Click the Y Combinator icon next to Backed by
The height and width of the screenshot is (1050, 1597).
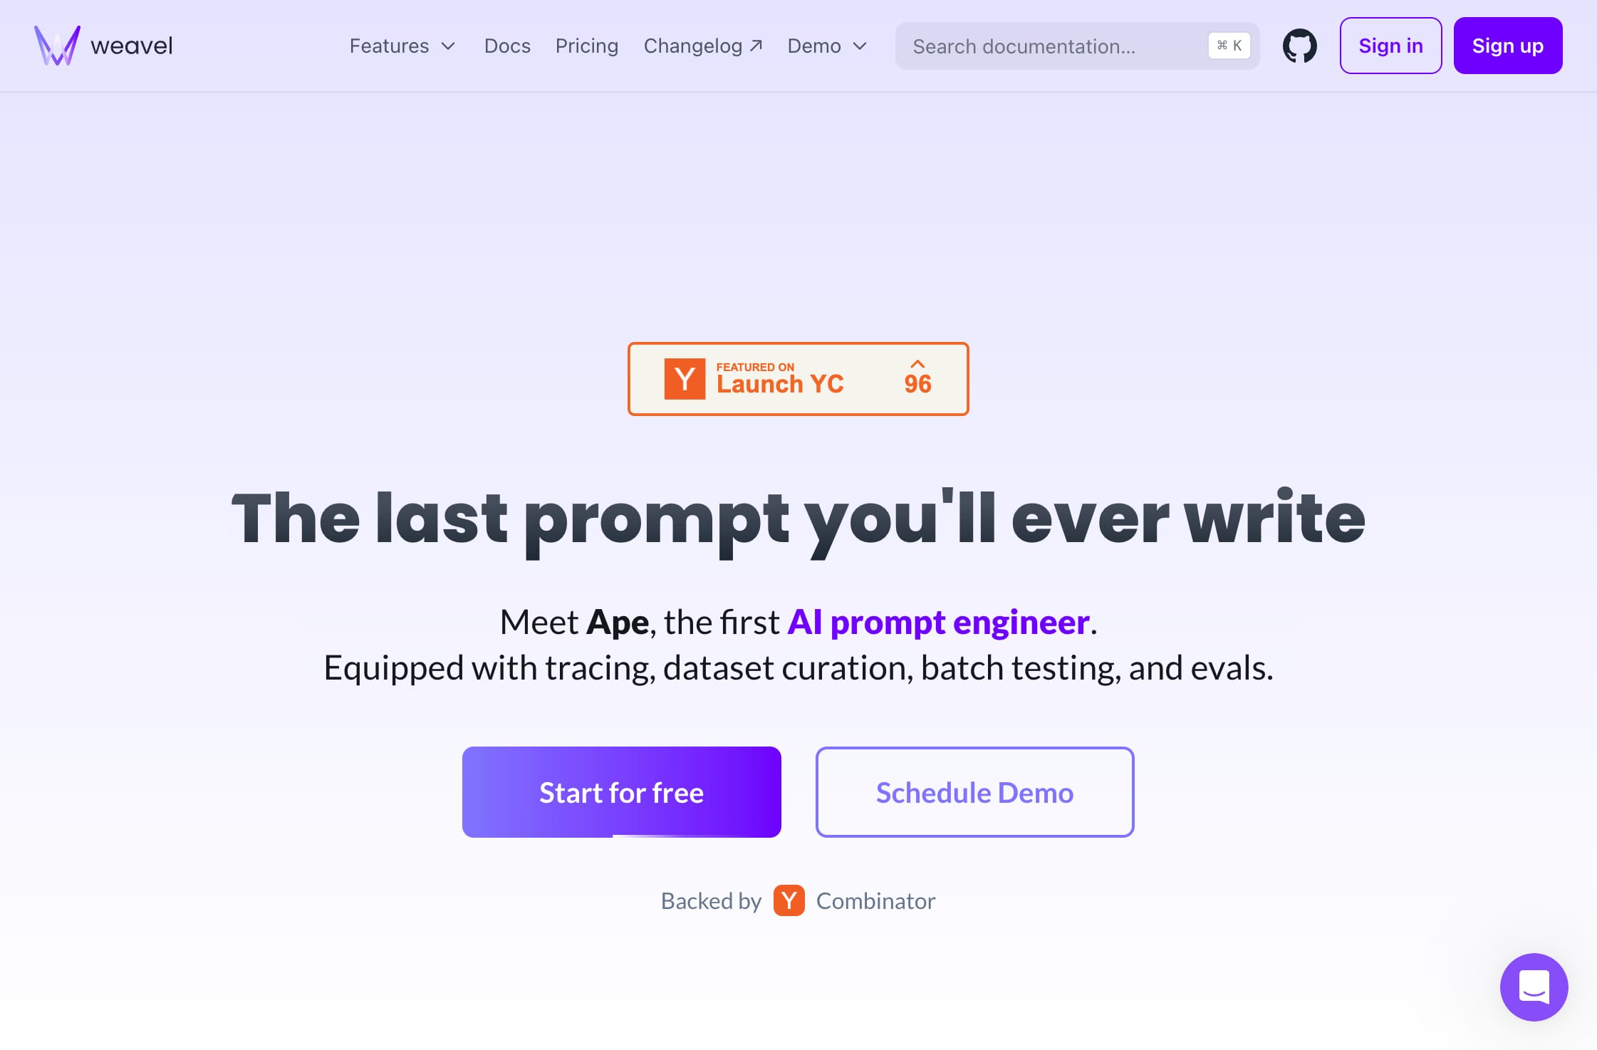789,900
